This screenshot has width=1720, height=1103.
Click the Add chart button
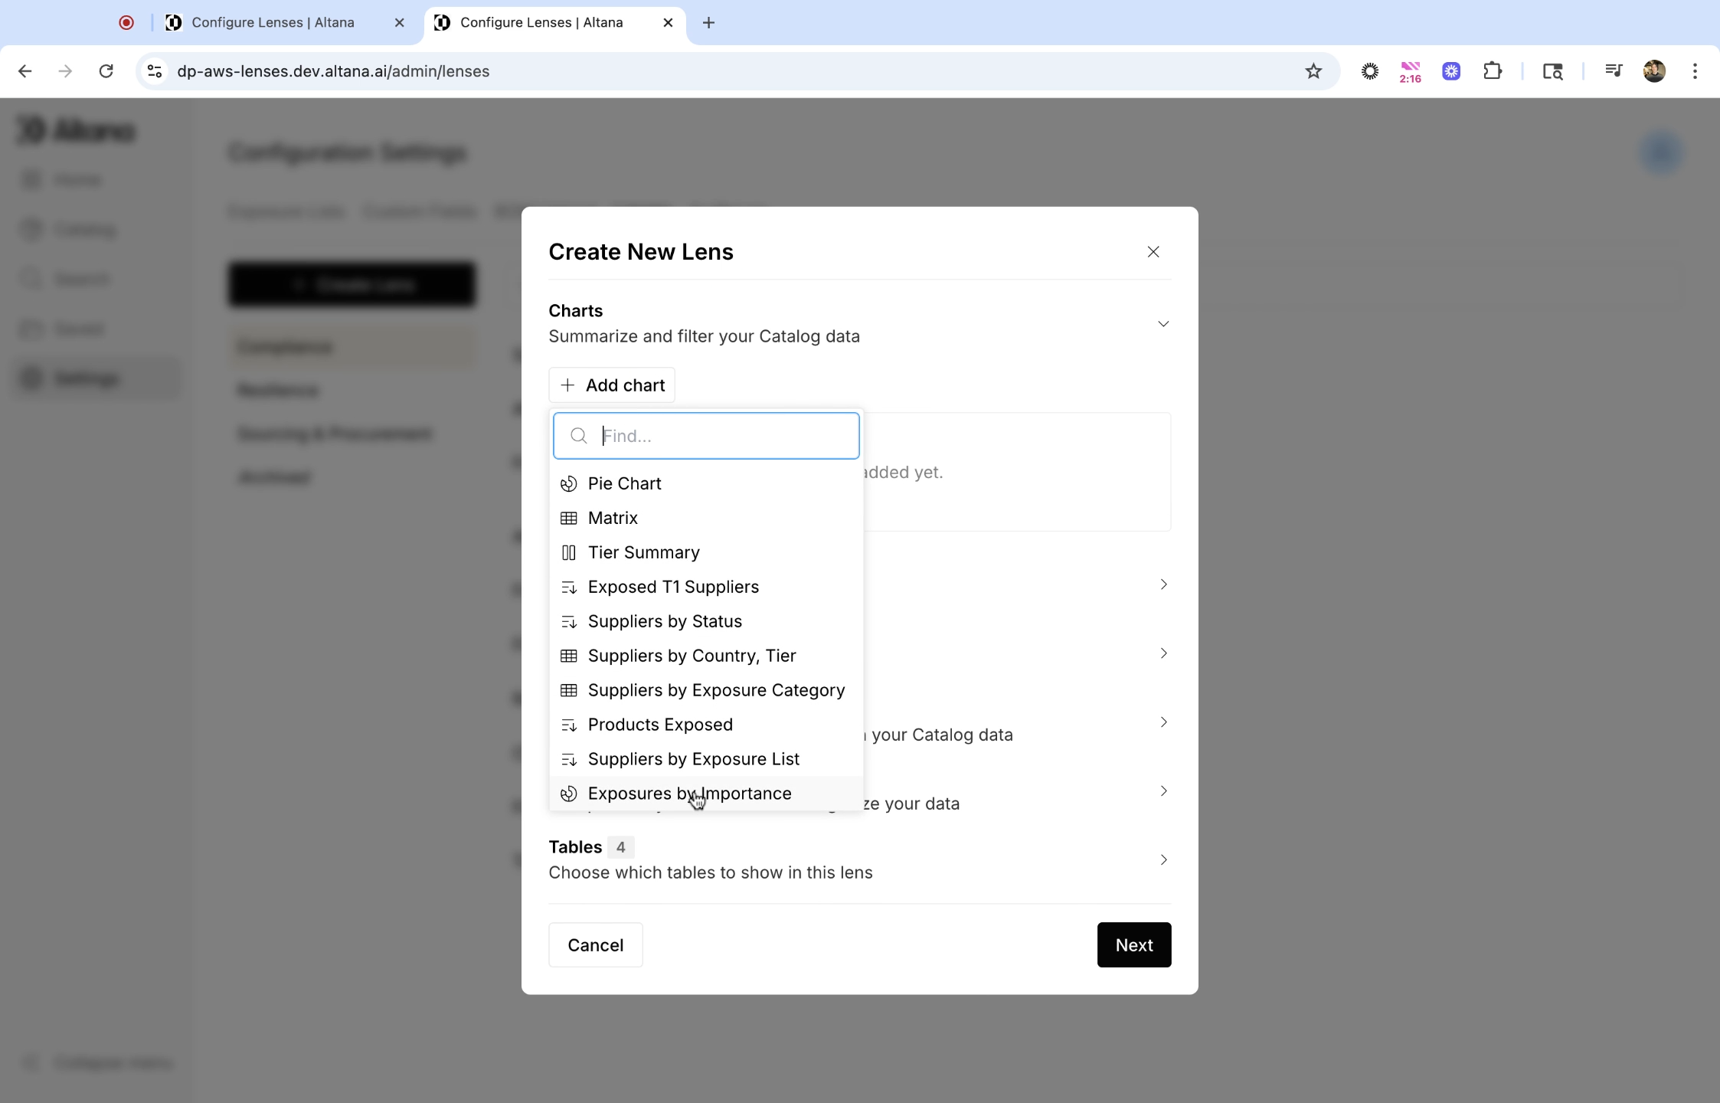611,385
